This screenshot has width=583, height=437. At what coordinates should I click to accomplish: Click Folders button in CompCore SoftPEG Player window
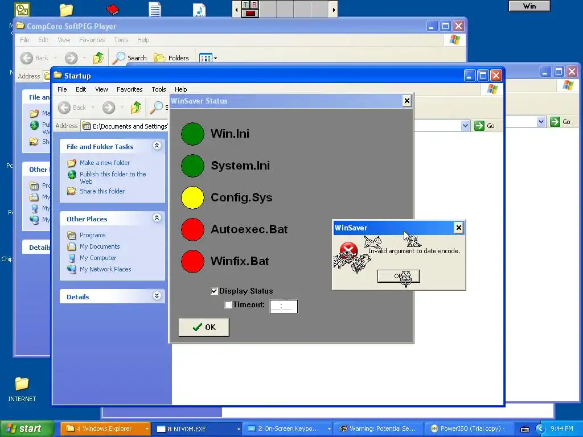click(171, 58)
